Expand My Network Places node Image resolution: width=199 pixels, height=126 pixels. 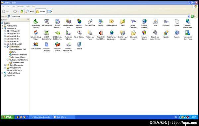(2, 73)
